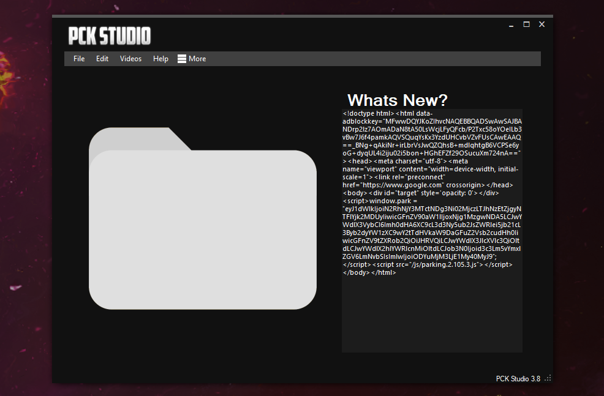Click the PCK Studio logo
The height and width of the screenshot is (396, 604).
tap(110, 35)
